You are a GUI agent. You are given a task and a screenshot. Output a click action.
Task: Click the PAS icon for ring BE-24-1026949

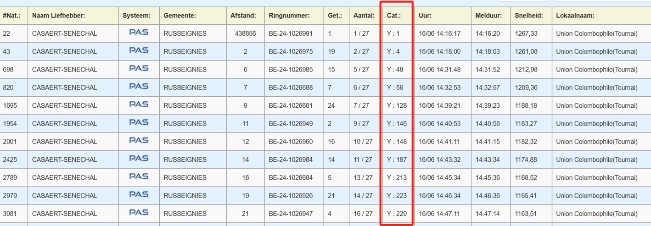coord(139,122)
